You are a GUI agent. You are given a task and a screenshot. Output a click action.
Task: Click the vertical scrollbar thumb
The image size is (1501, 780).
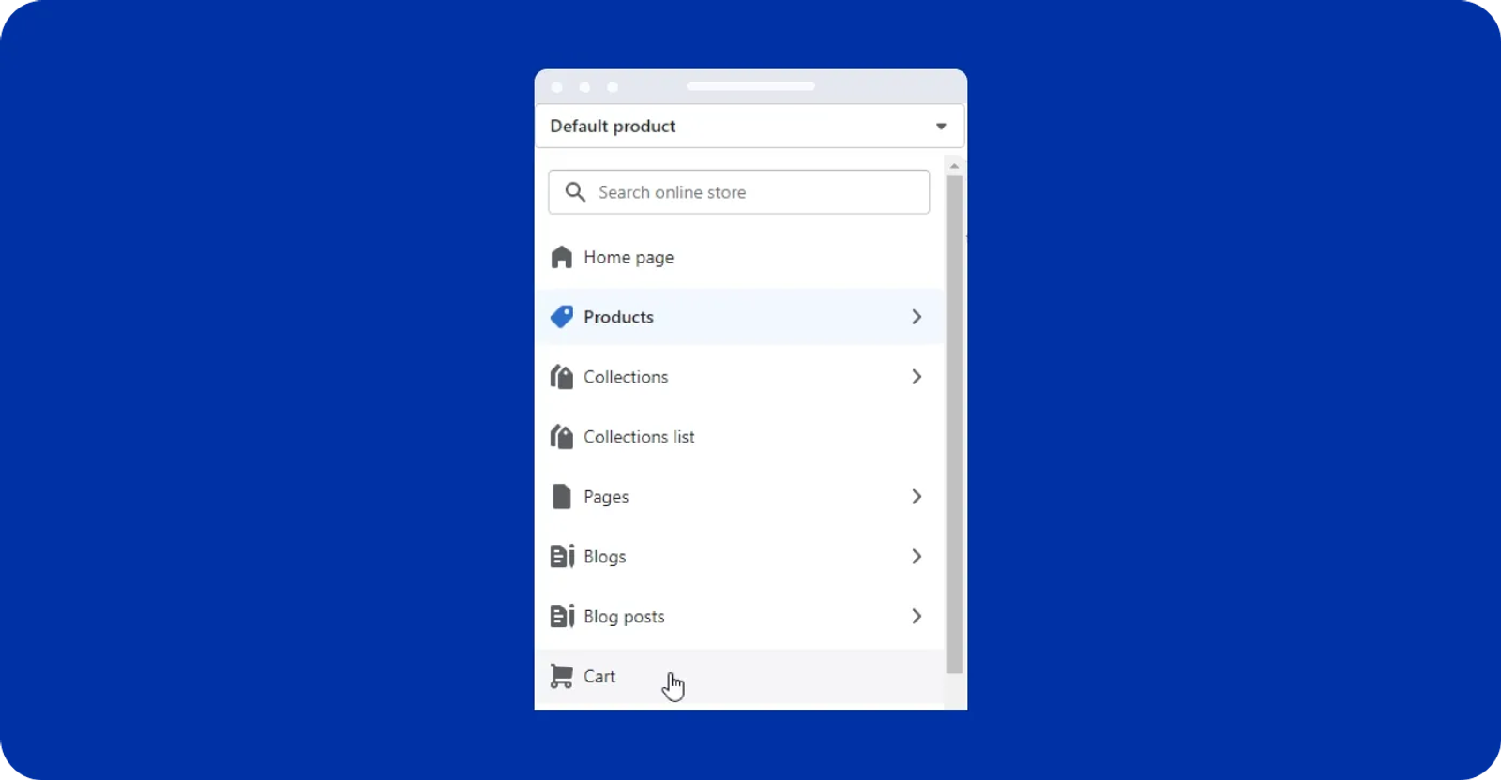(954, 425)
